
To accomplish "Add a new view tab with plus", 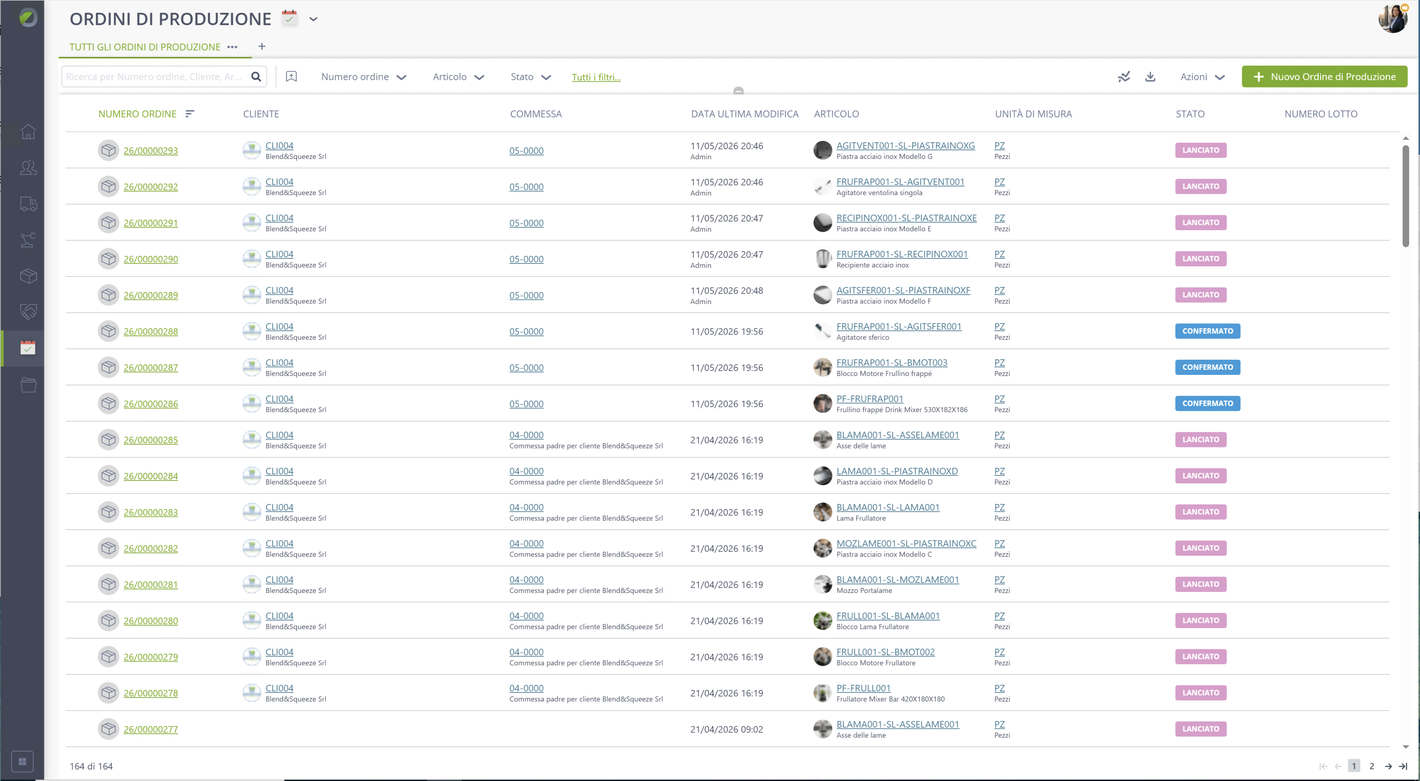I will click(262, 46).
